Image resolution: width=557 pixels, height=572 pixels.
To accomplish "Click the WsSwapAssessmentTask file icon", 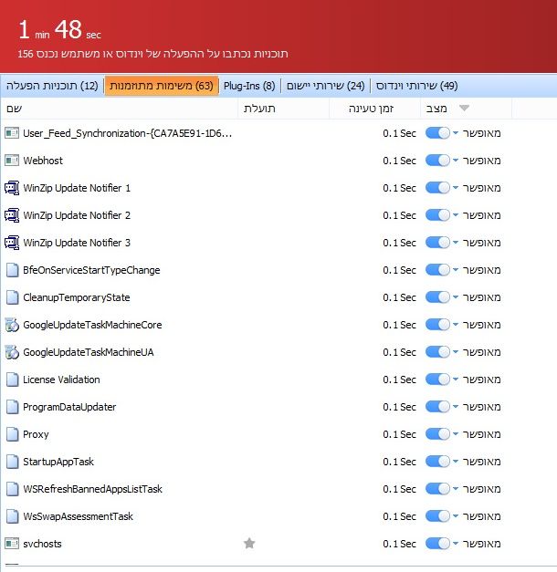I will [12, 516].
